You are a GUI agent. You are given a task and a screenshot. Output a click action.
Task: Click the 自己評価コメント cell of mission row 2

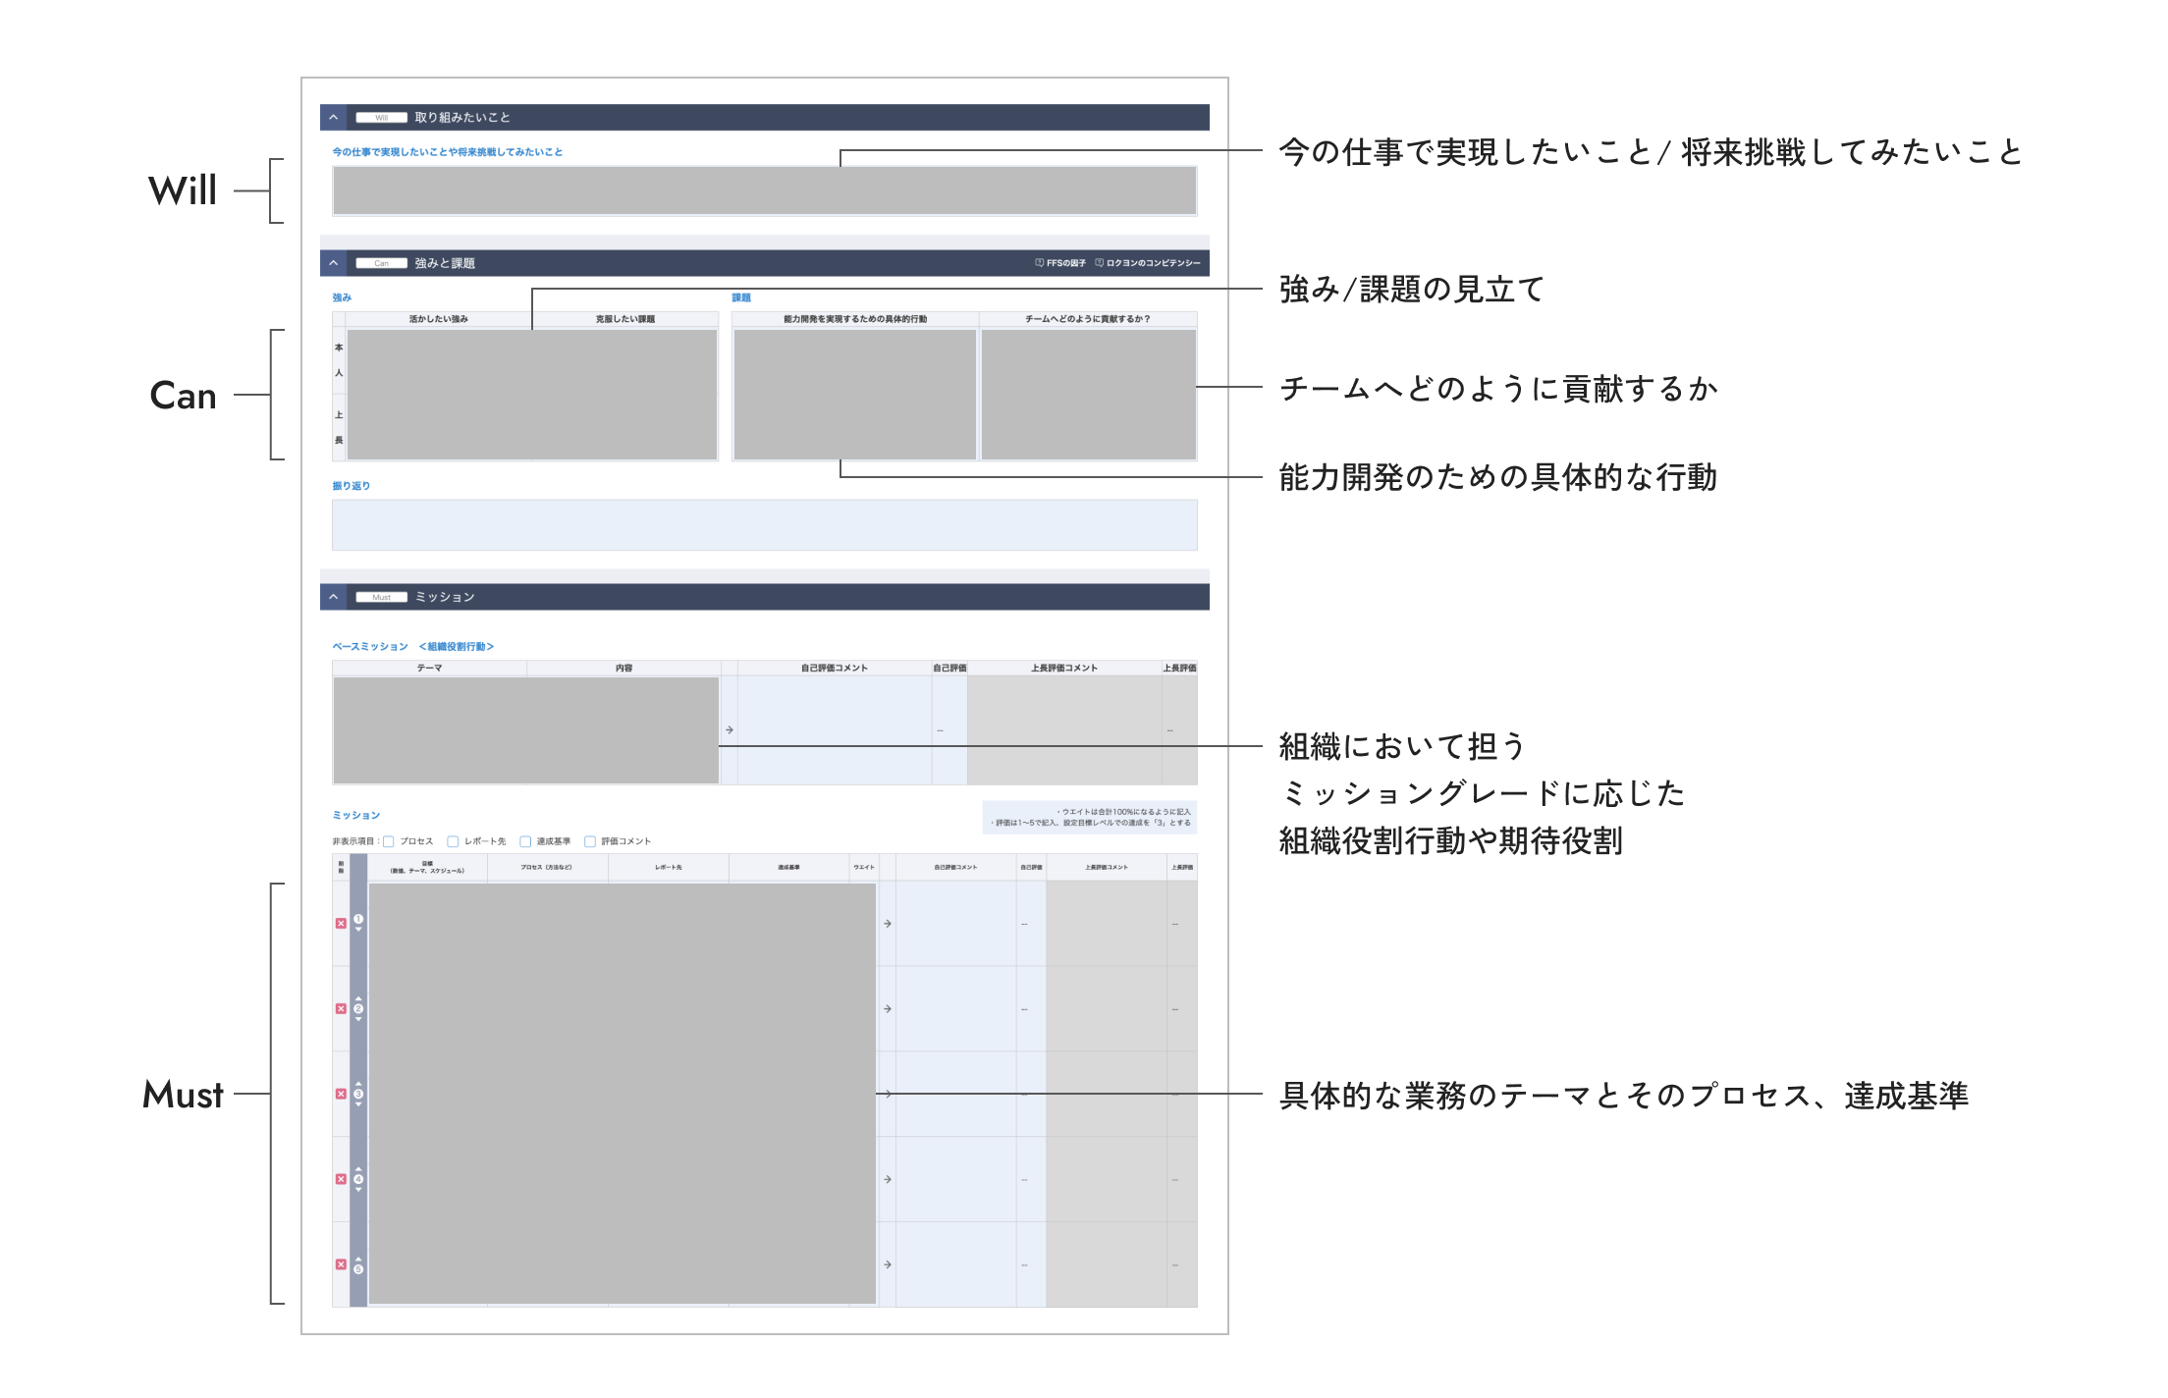[956, 1009]
